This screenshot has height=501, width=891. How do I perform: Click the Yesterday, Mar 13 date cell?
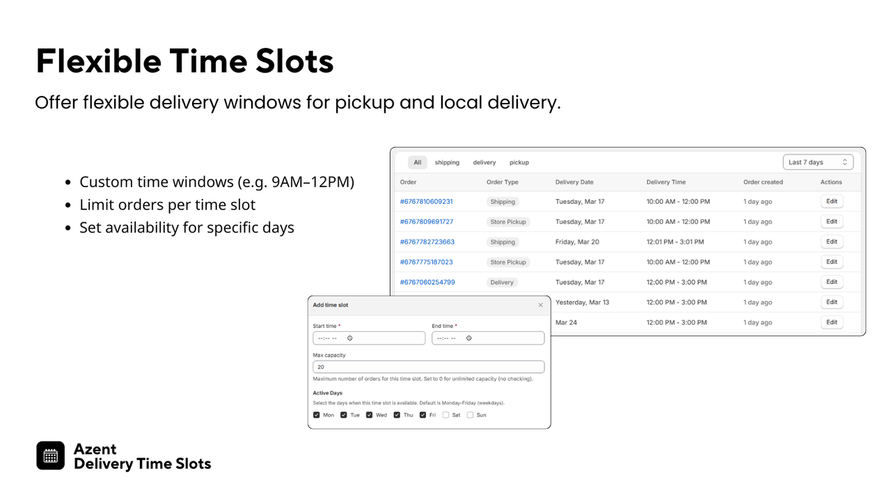coord(582,302)
